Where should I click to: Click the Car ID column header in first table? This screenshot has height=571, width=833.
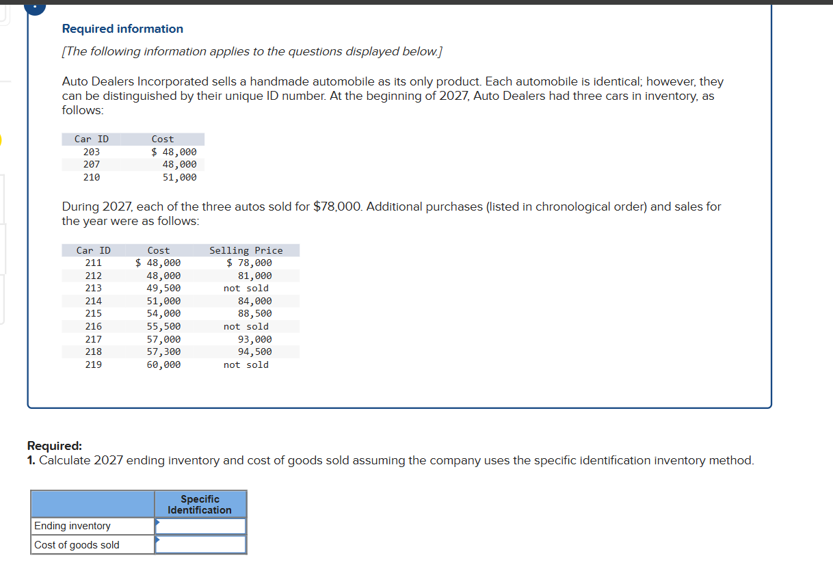(x=91, y=139)
